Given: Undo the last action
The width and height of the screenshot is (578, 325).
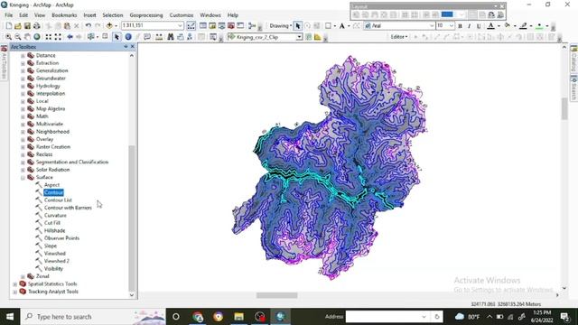Looking at the screenshot, I should [89, 26].
